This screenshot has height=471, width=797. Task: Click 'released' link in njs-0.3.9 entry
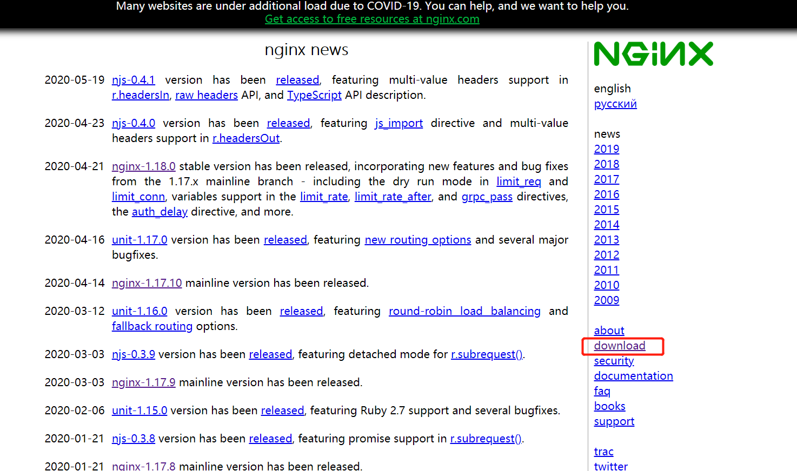(x=270, y=354)
